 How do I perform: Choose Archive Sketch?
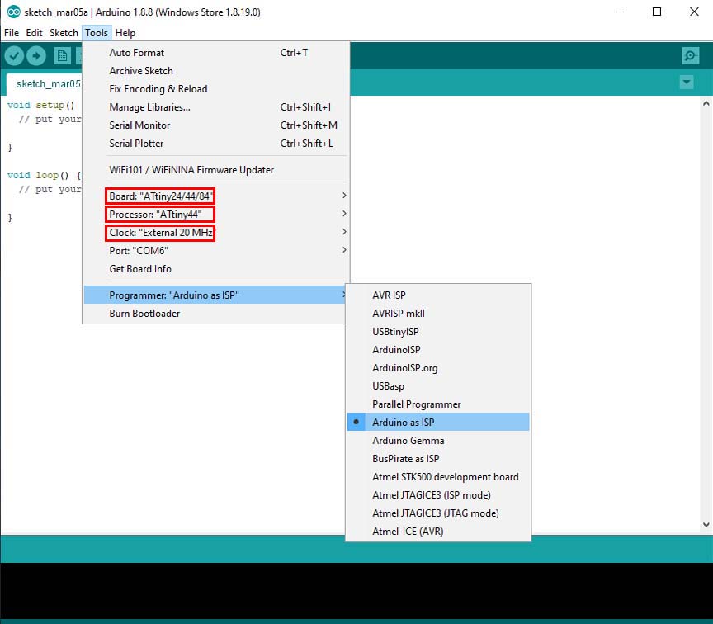[216, 71]
